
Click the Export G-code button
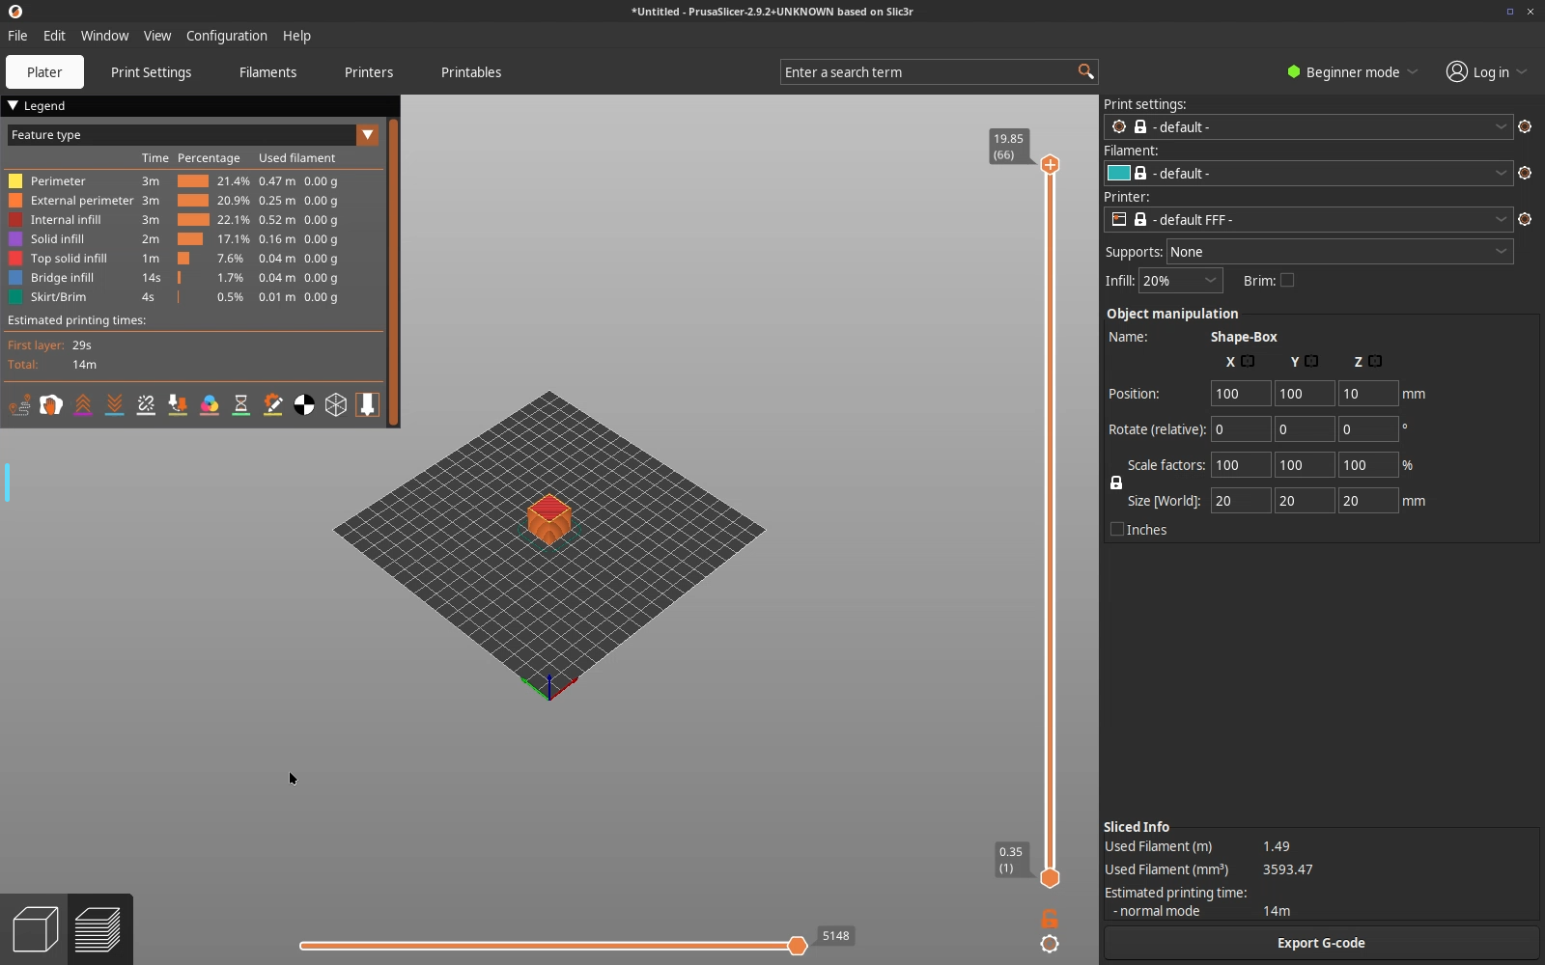1321,943
